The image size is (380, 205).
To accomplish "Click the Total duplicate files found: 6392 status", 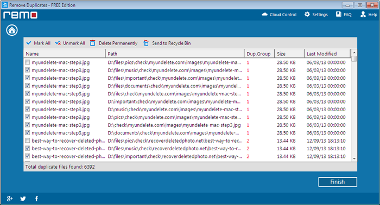I will [60, 166].
